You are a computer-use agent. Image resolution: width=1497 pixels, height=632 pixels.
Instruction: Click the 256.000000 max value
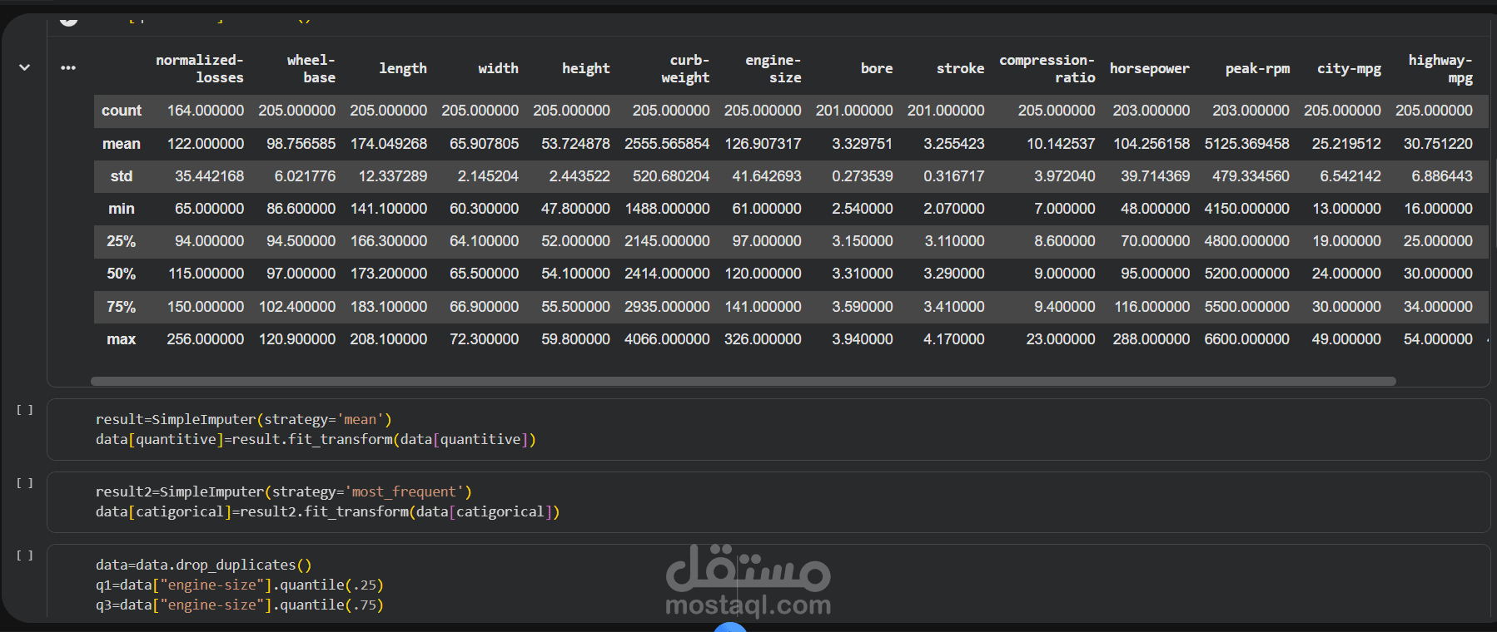(x=206, y=339)
